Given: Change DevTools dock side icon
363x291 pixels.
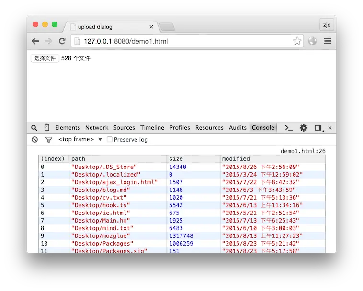Looking at the screenshot, I should click(318, 128).
